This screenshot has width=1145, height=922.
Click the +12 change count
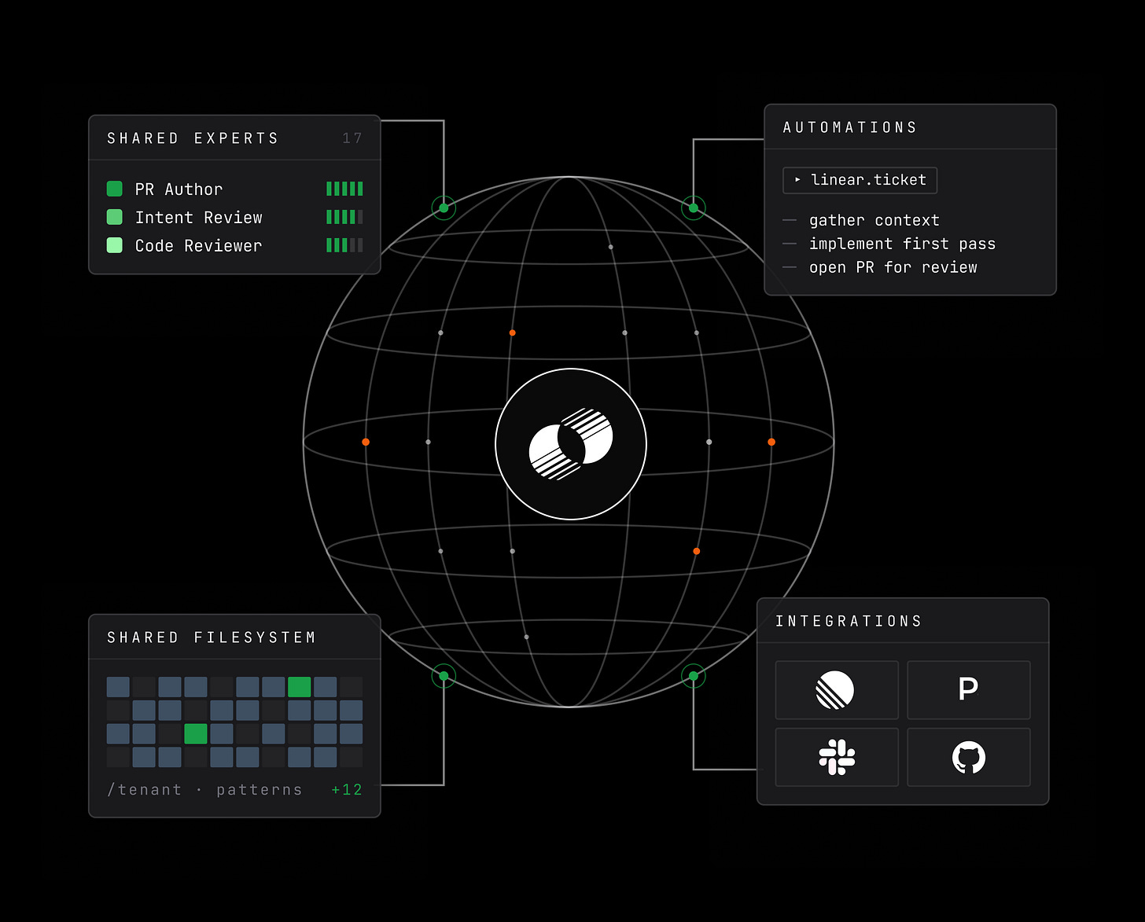[347, 790]
